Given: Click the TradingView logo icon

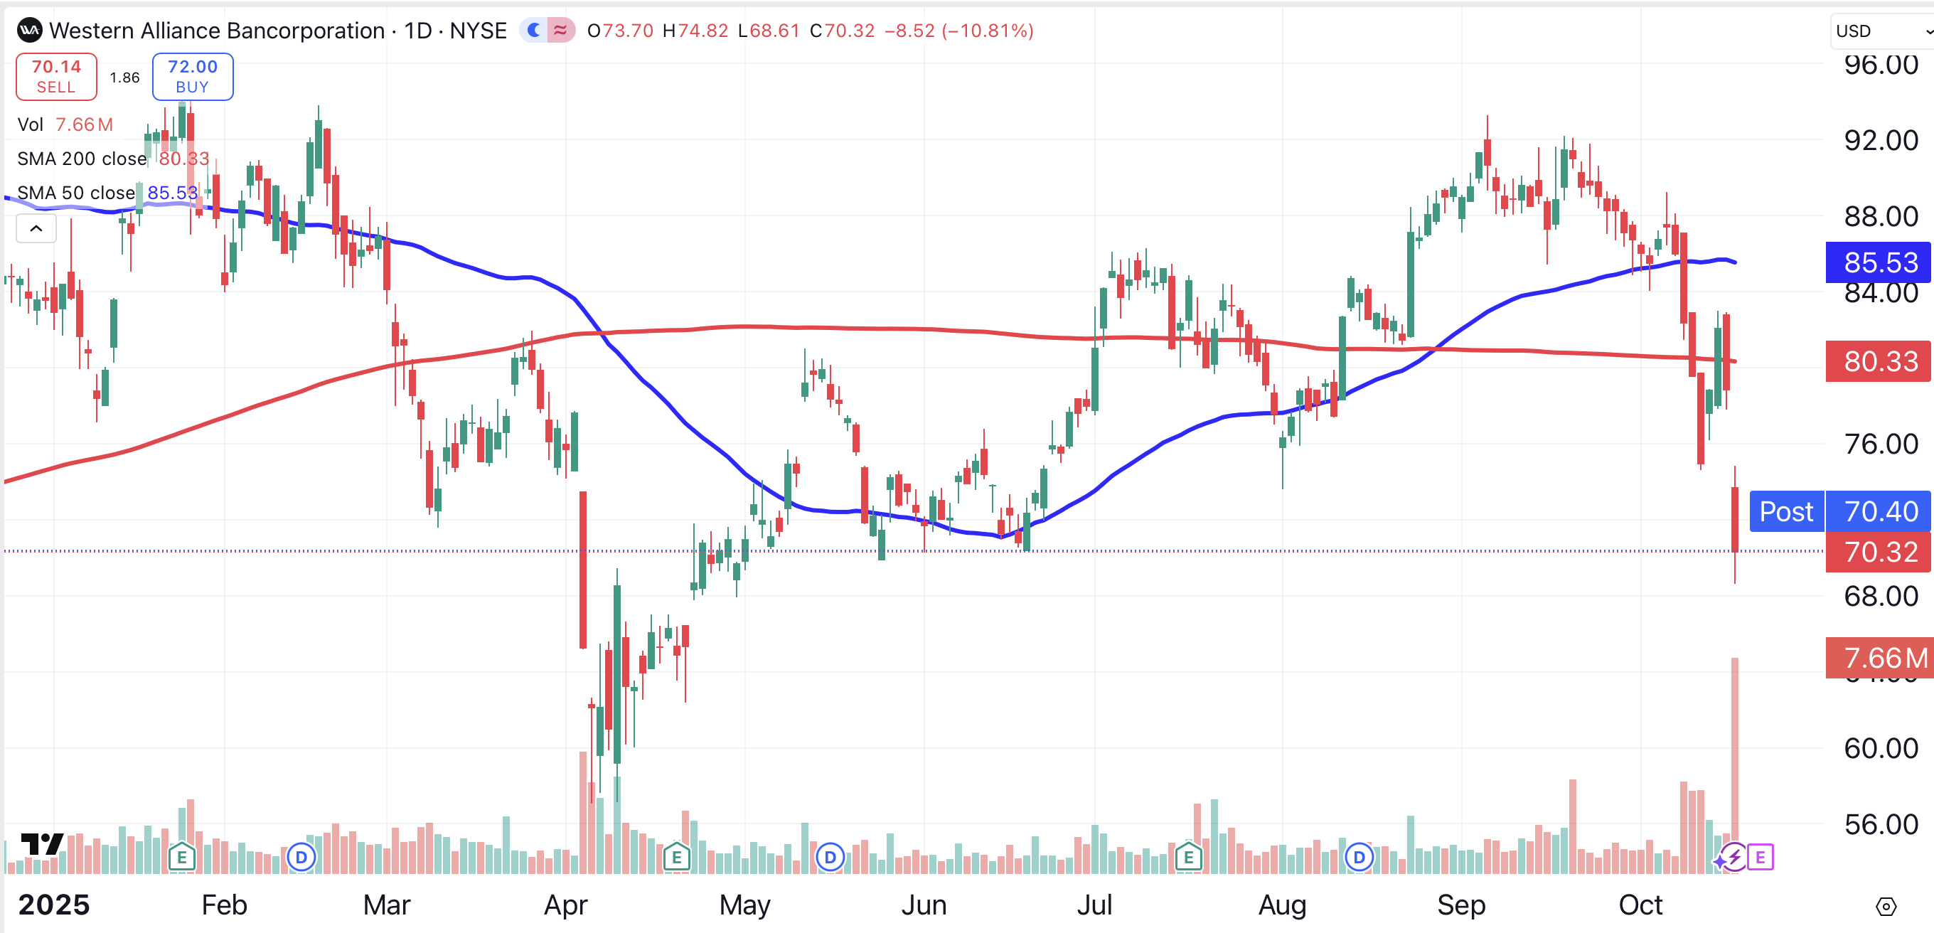Looking at the screenshot, I should (42, 843).
